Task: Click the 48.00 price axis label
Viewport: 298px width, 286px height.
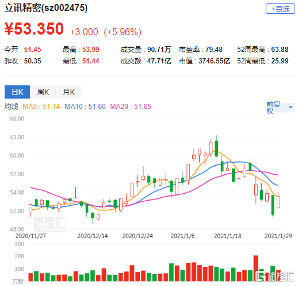Action: [x=17, y=229]
